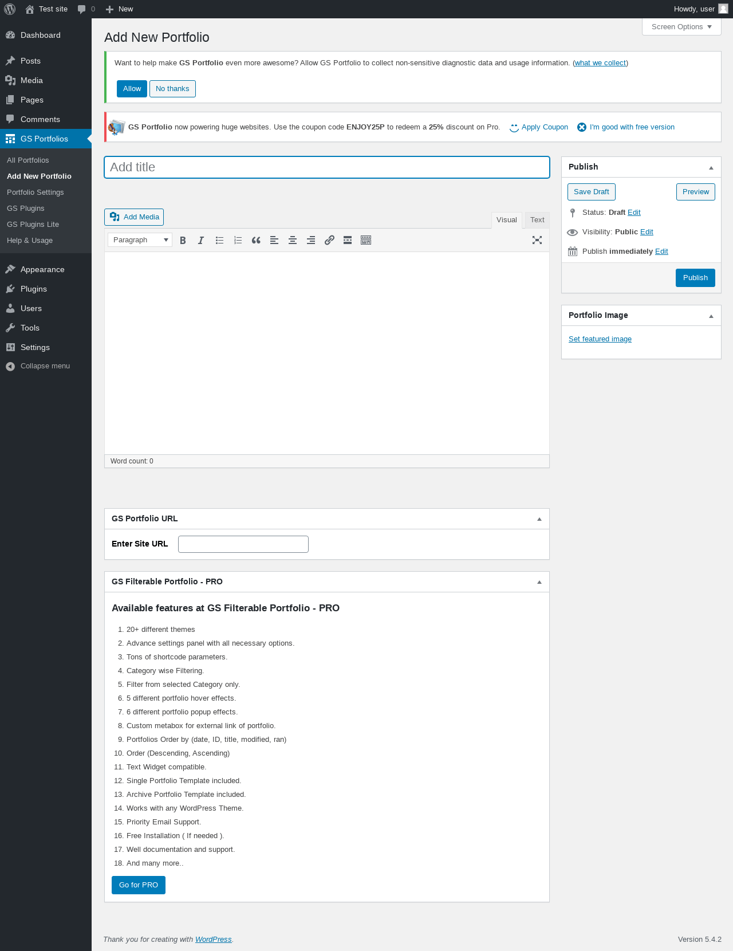
Task: Open Settings menu in sidebar
Action: (46, 347)
